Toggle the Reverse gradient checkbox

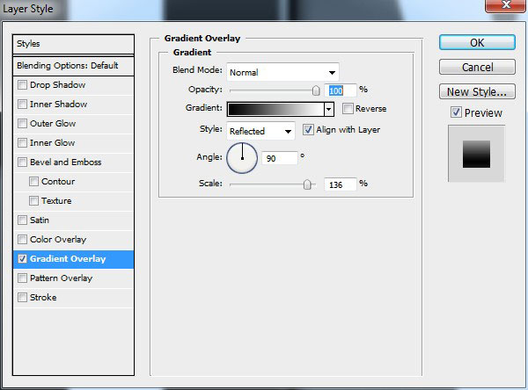[x=348, y=109]
